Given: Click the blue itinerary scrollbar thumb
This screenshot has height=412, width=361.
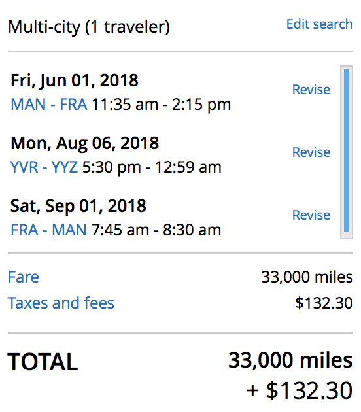Looking at the screenshot, I should (347, 150).
